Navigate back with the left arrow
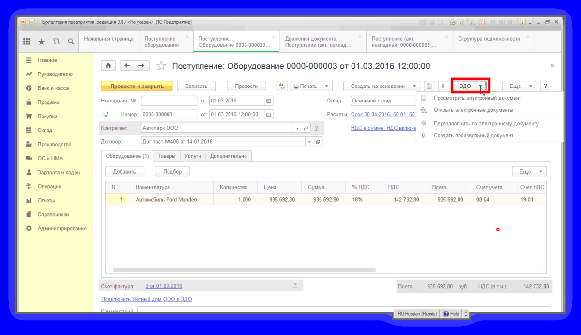This screenshot has height=335, width=581. [x=127, y=66]
